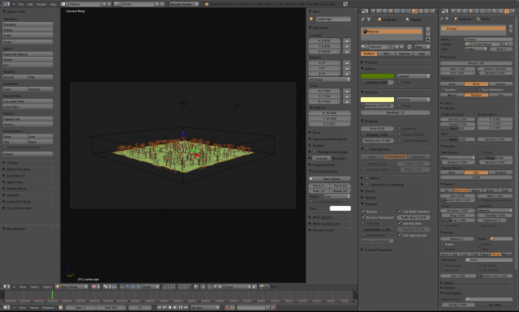The height and width of the screenshot is (312, 519).
Task: Click the green diffuse color swatch
Action: [x=377, y=76]
